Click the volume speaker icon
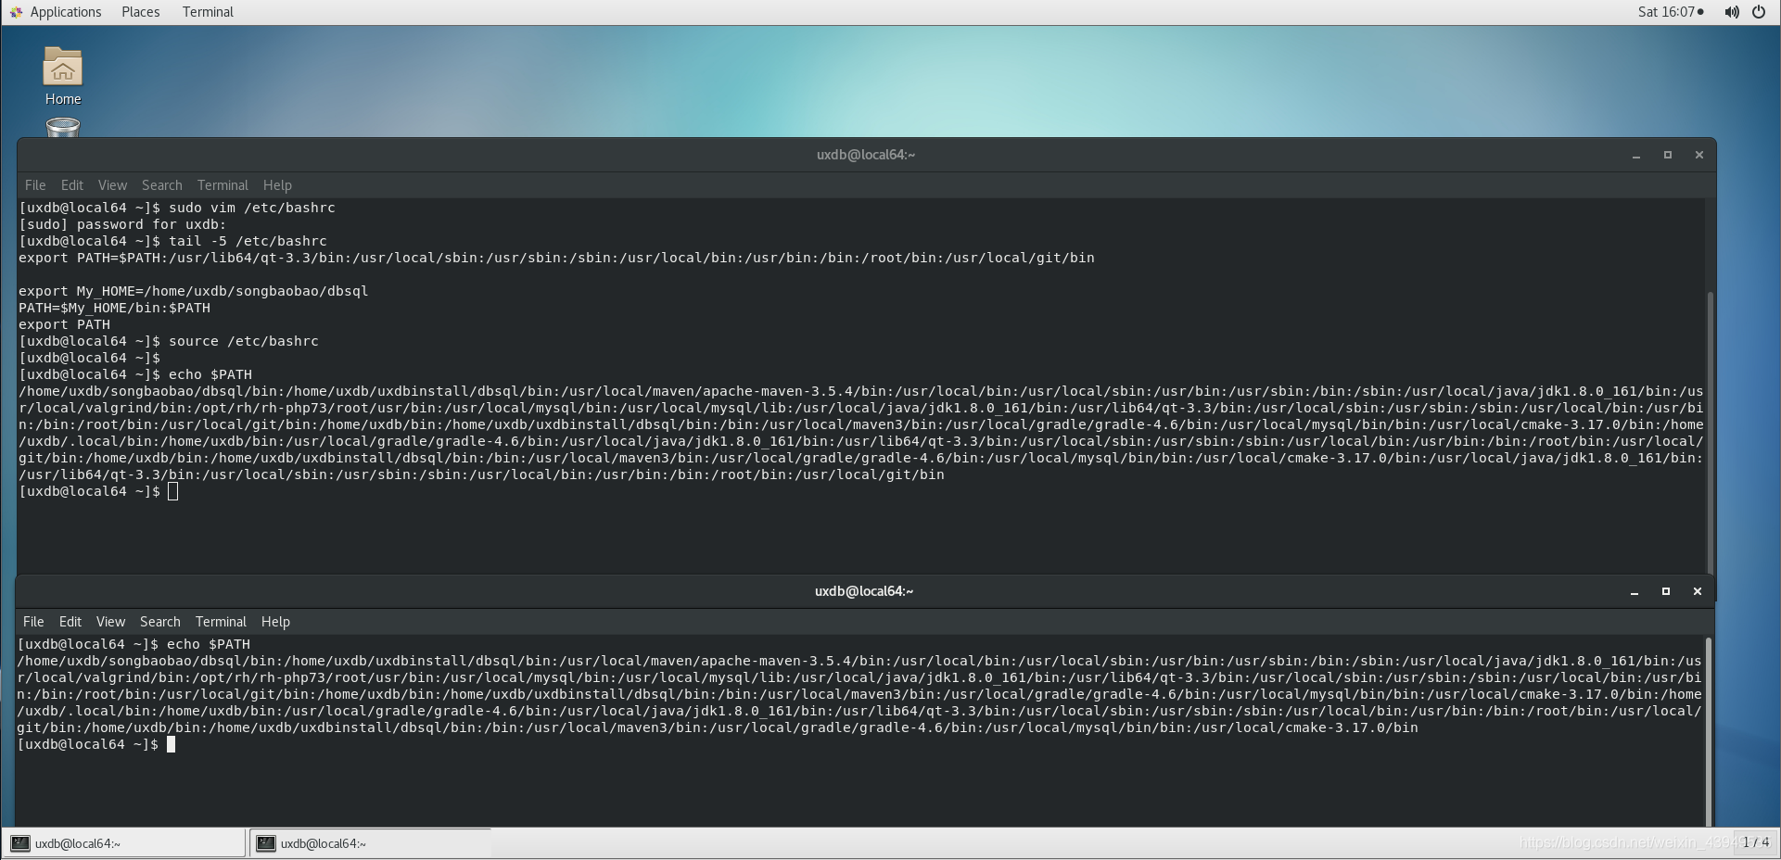Image resolution: width=1781 pixels, height=860 pixels. click(x=1731, y=12)
